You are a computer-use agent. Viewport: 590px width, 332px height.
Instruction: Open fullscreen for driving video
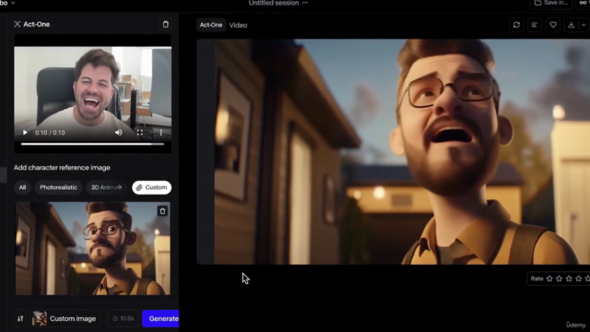pos(140,133)
